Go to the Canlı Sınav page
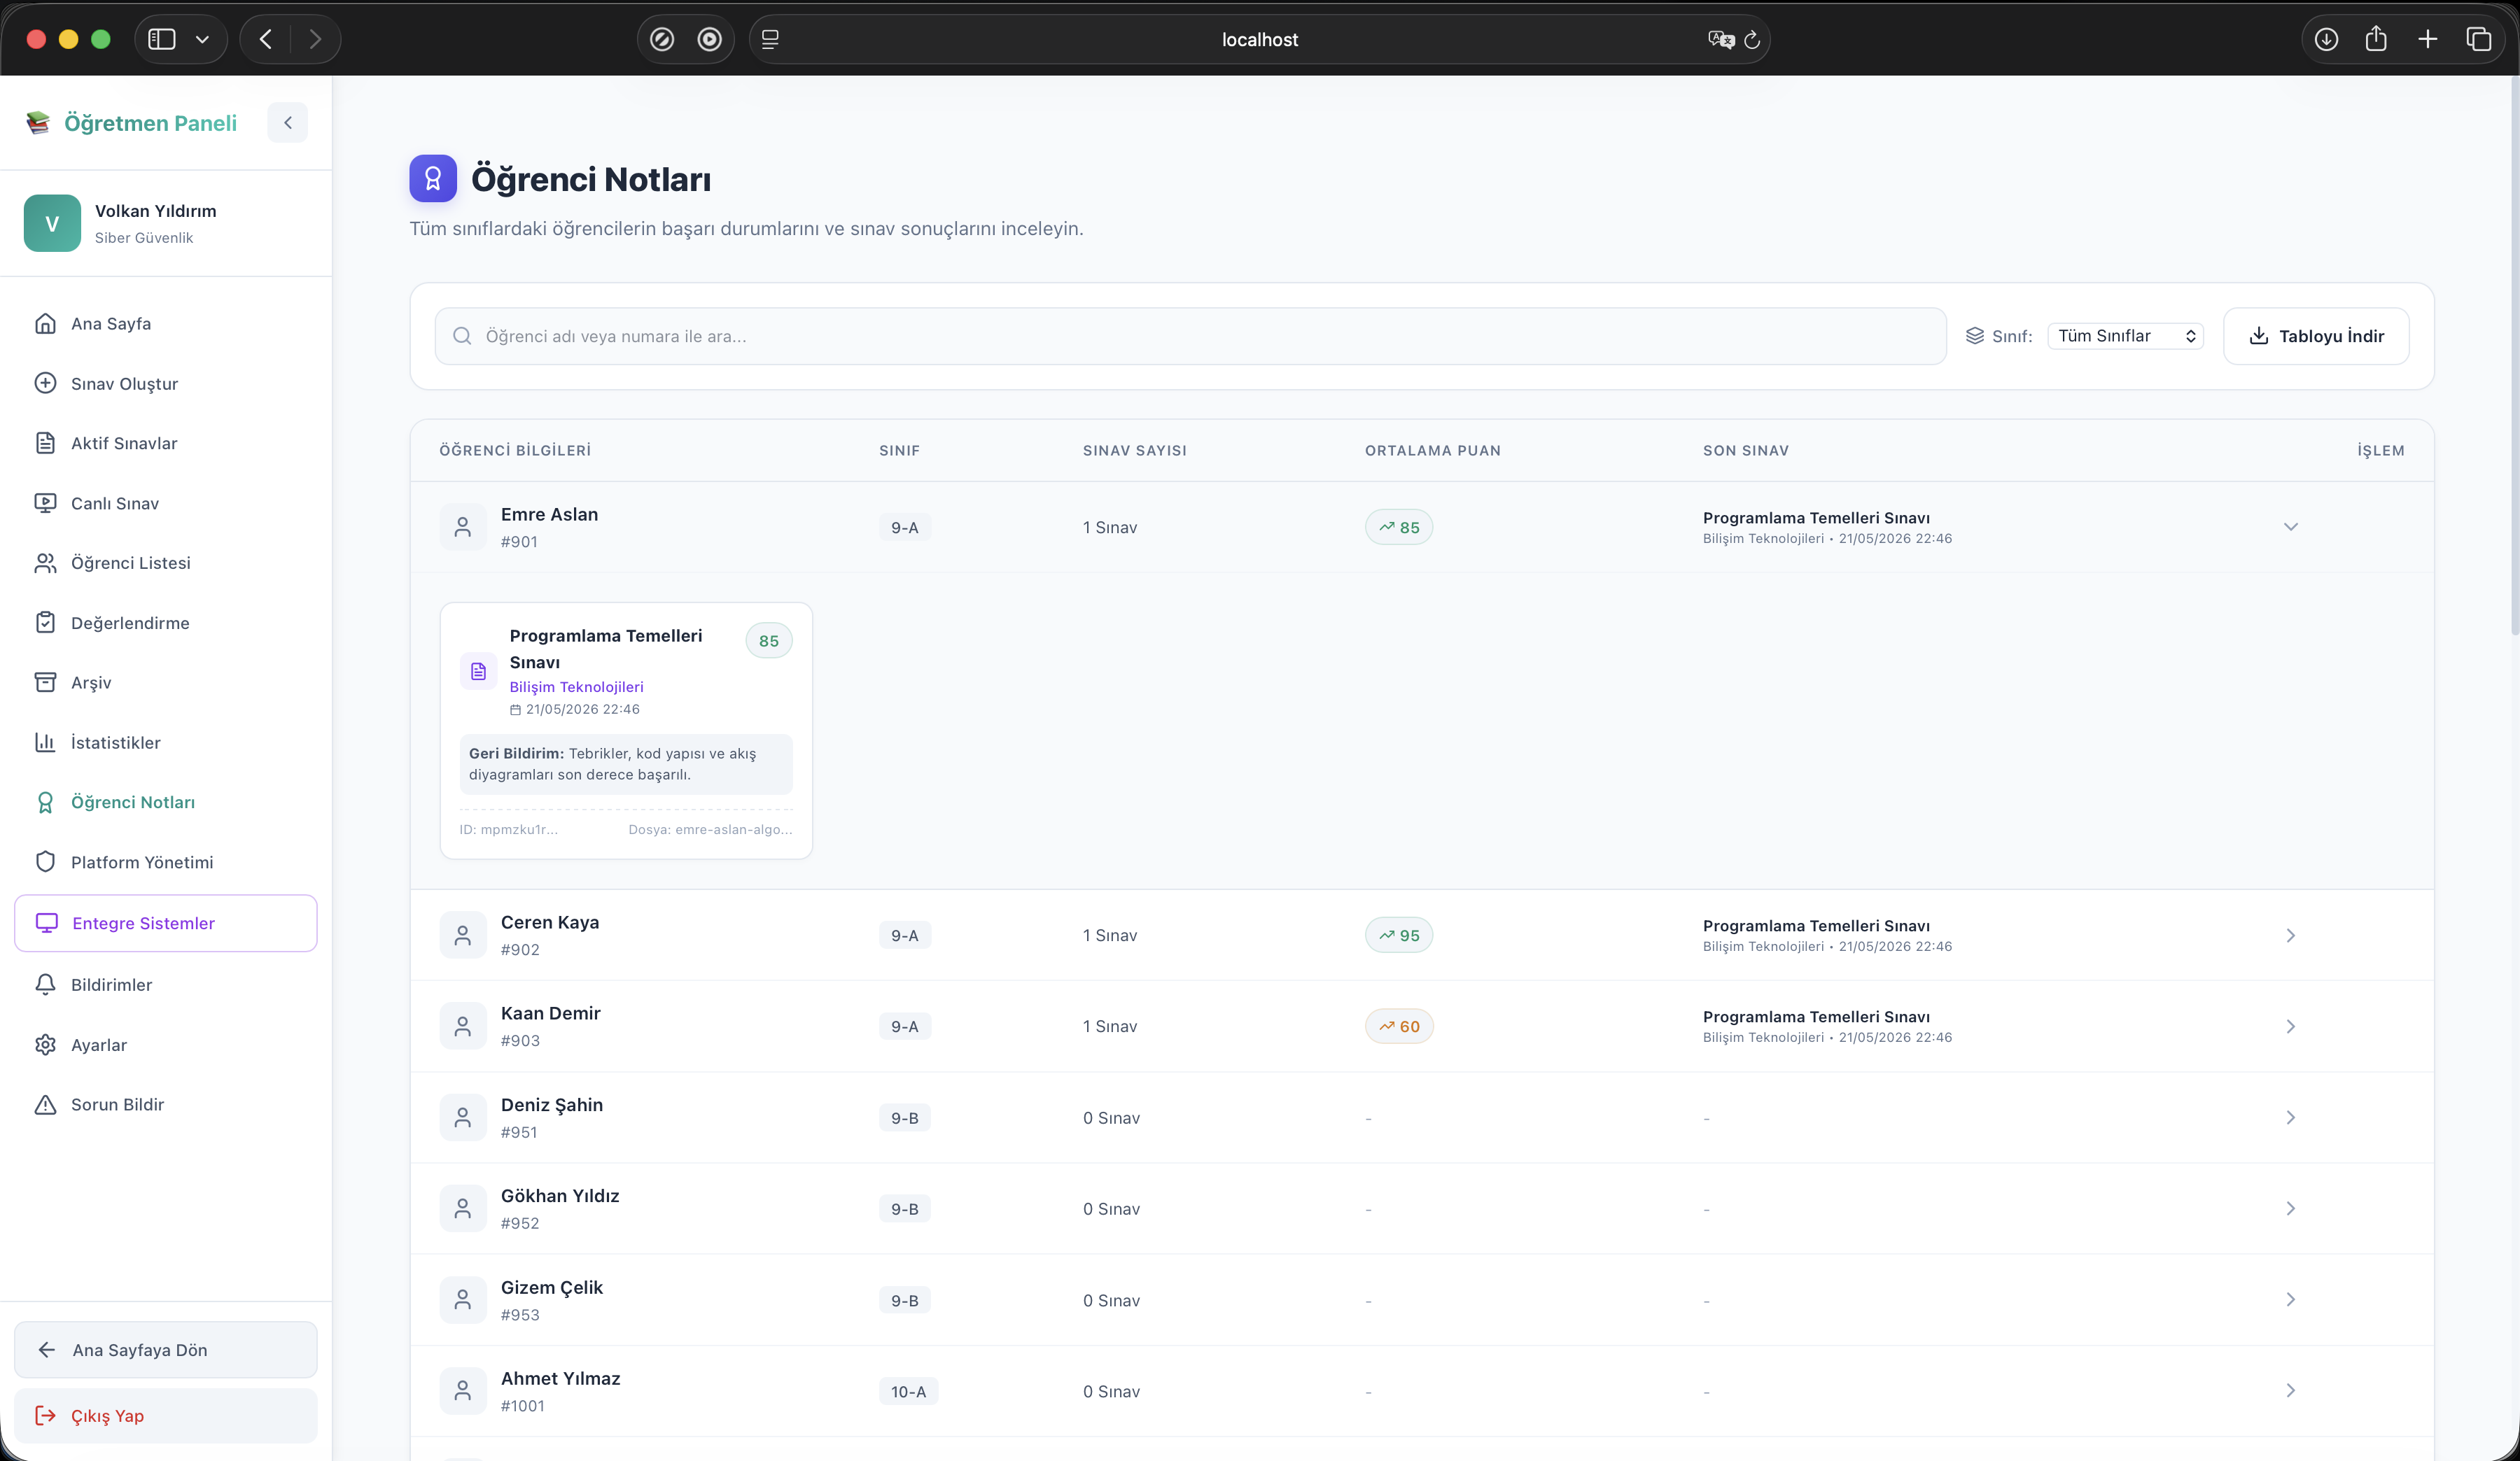Viewport: 2520px width, 1461px height. pyautogui.click(x=166, y=502)
